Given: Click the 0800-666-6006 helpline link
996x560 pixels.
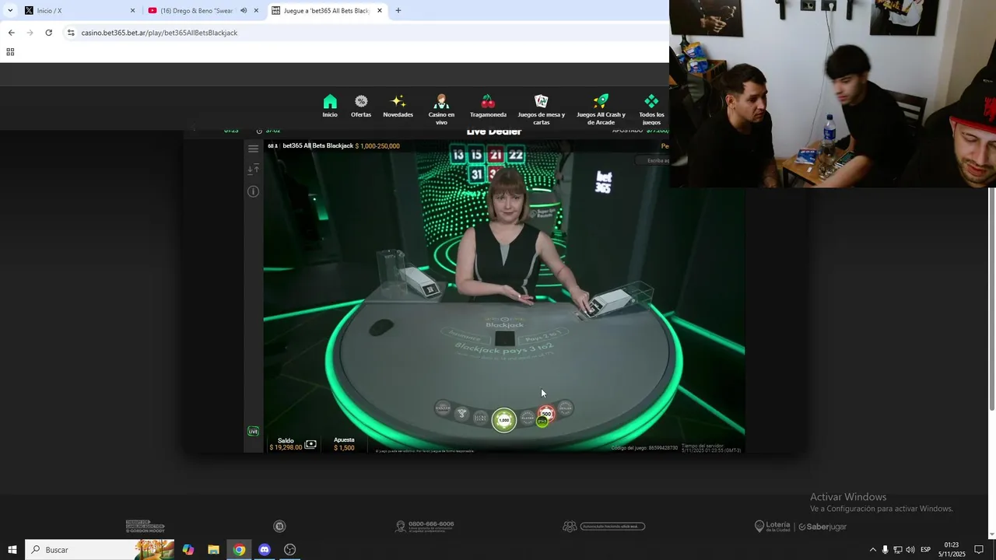Looking at the screenshot, I should click(x=424, y=527).
